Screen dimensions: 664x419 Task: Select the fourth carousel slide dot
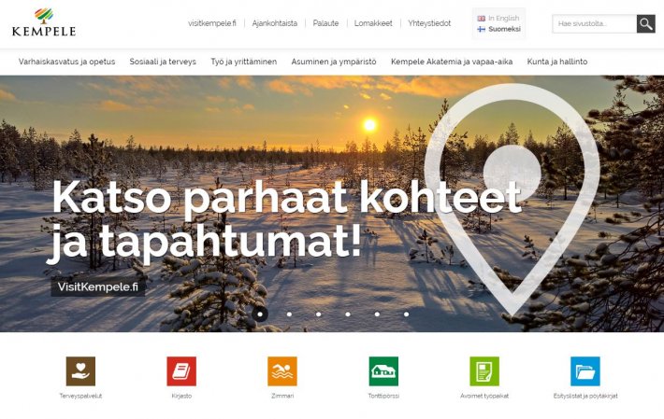pyautogui.click(x=348, y=314)
